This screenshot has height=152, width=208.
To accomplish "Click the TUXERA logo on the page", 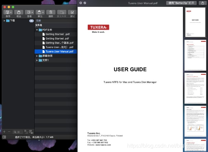I will tap(98, 27).
